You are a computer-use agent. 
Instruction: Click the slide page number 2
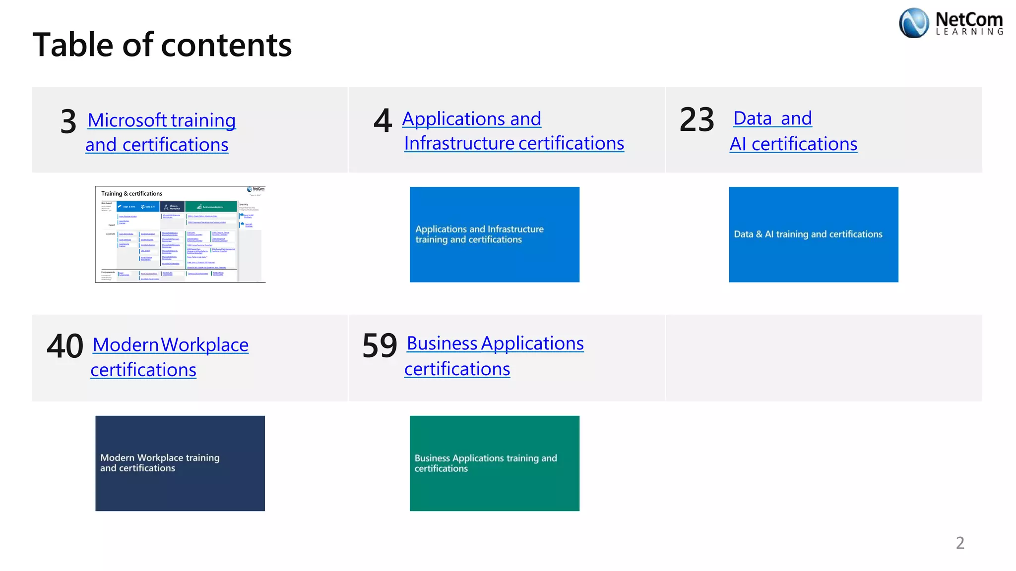point(960,543)
